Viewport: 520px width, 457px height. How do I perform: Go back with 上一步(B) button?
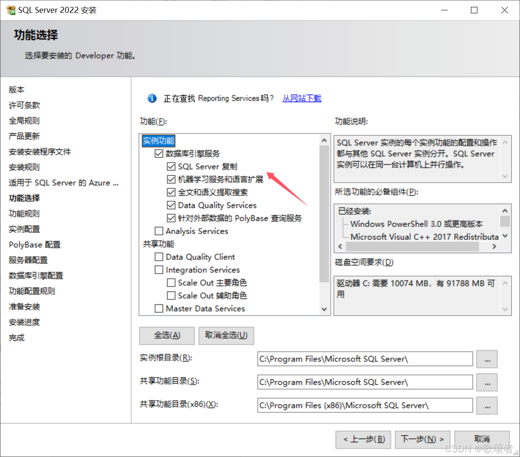click(x=363, y=439)
